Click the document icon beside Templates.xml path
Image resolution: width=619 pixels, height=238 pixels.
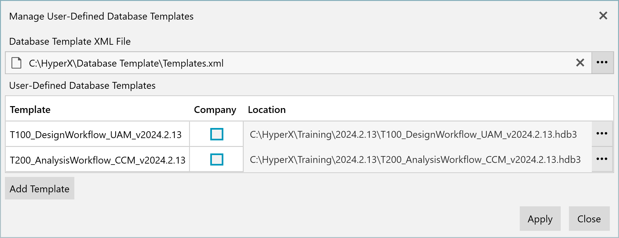[x=16, y=63]
